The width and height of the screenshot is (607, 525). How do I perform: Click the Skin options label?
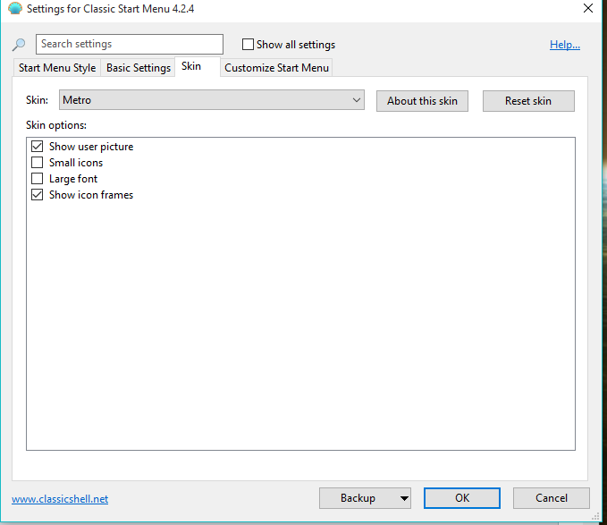(x=56, y=125)
